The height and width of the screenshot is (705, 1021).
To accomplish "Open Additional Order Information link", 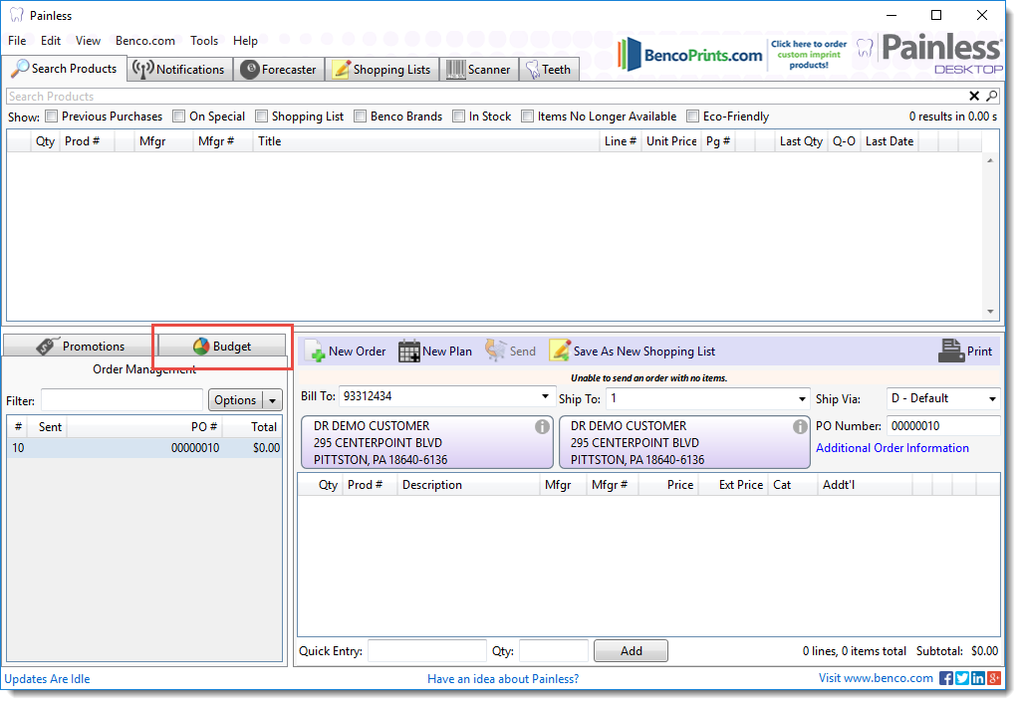I will coord(893,448).
